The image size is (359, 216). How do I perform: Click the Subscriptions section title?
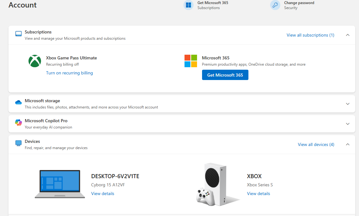click(38, 32)
